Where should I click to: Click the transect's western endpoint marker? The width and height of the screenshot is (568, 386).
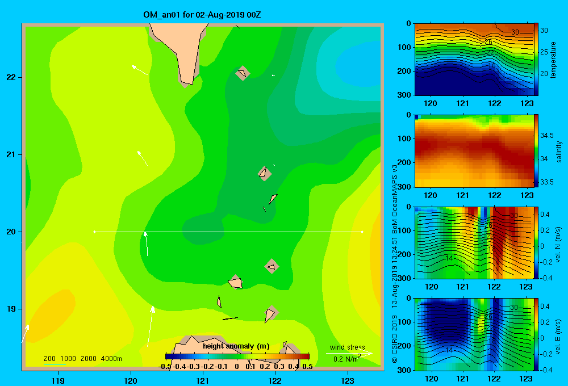click(94, 232)
